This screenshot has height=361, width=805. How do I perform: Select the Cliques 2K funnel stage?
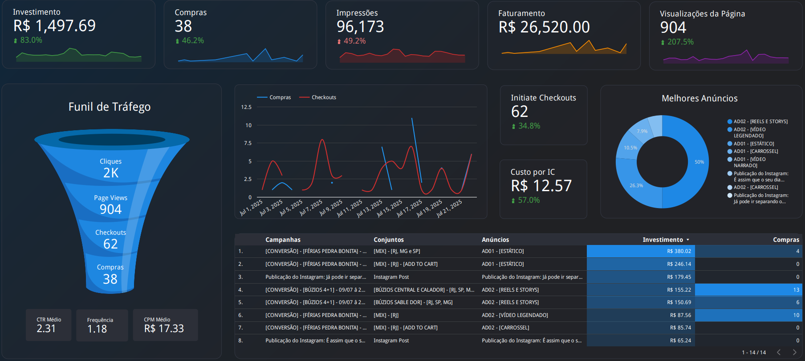(110, 168)
